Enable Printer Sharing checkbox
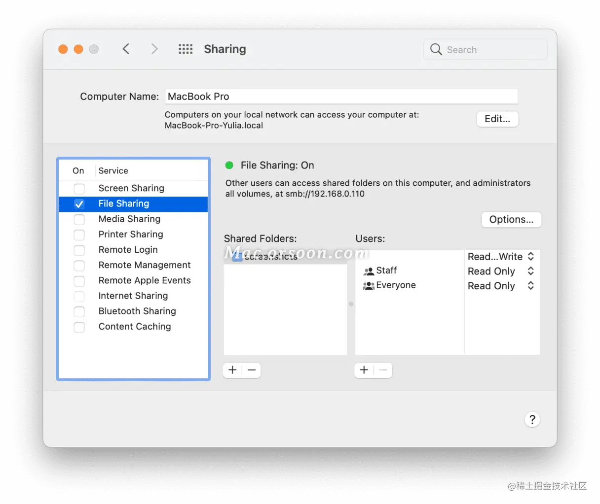 click(79, 235)
